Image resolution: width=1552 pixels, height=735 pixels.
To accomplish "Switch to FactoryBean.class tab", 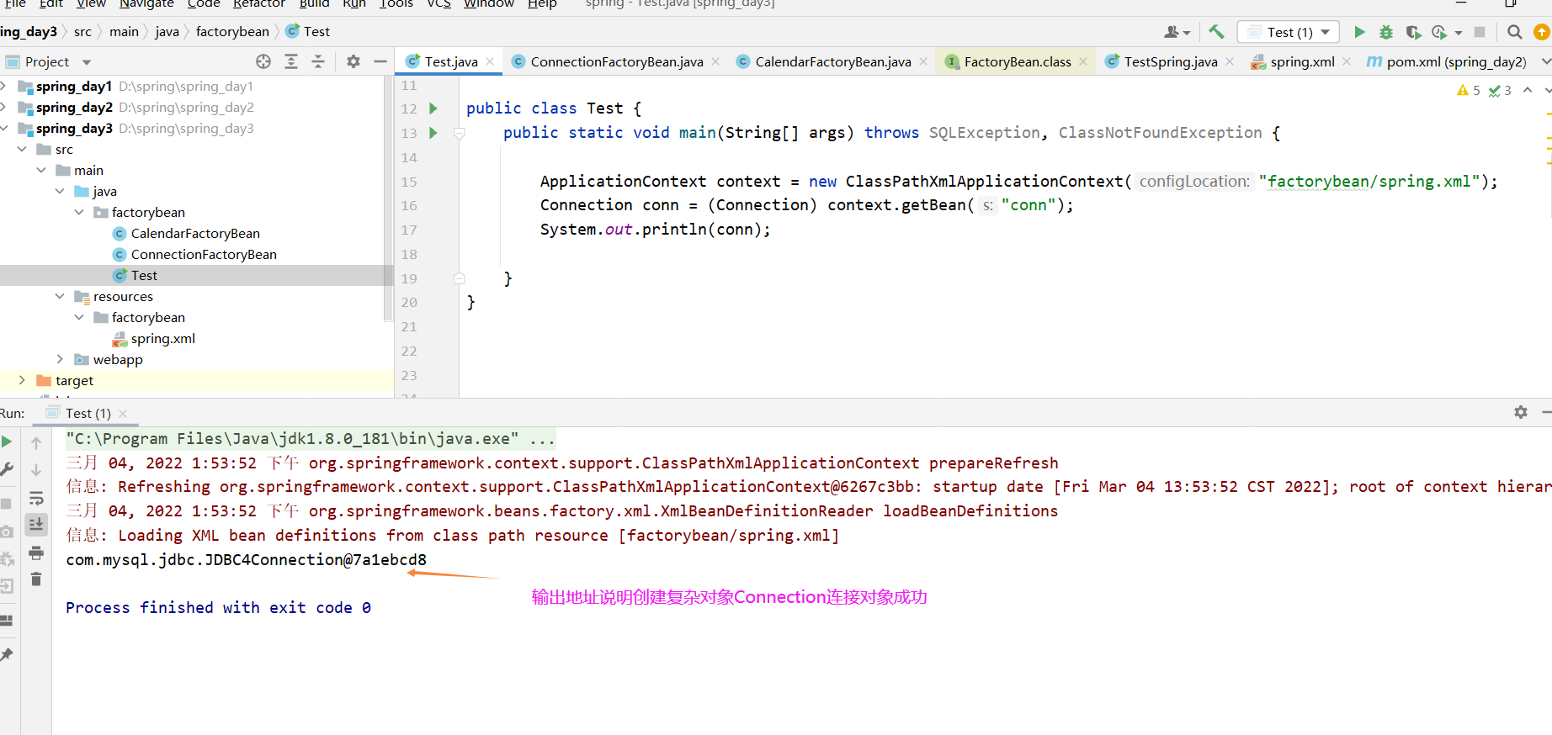I will tap(1017, 61).
